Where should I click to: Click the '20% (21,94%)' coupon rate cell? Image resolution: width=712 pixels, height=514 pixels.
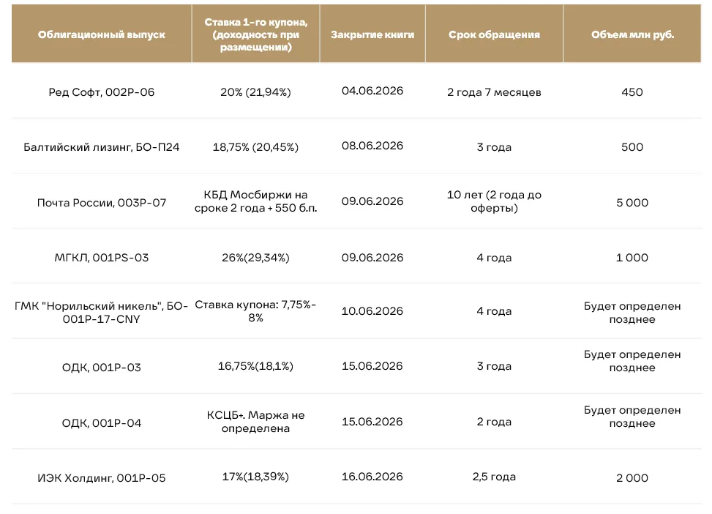pos(255,92)
